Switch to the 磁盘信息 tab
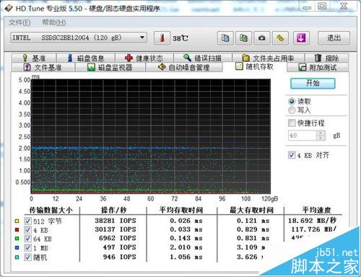Viewport: 361px width, 277px height. (x=86, y=58)
